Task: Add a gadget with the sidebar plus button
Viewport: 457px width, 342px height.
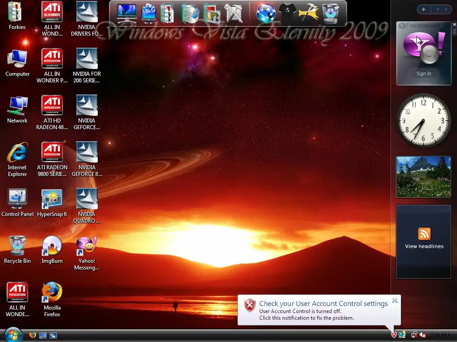Action: tap(424, 9)
